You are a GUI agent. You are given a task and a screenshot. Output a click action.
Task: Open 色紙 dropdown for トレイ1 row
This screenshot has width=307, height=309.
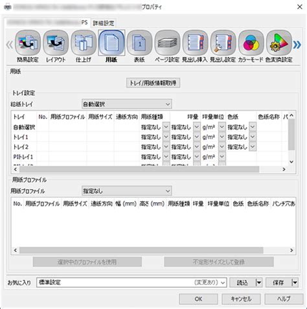pyautogui.click(x=253, y=137)
